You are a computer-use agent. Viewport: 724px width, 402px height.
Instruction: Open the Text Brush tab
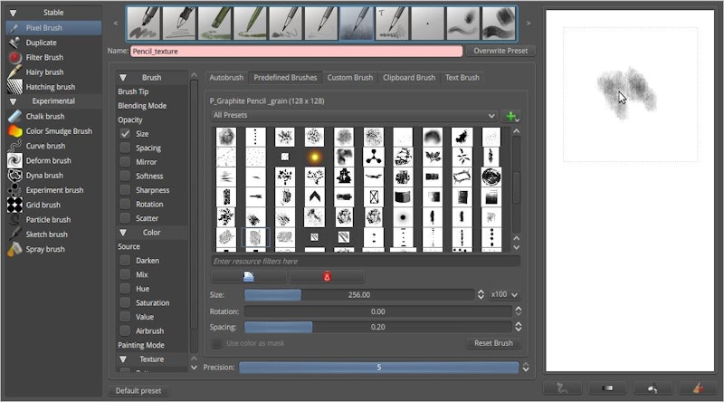pyautogui.click(x=462, y=78)
